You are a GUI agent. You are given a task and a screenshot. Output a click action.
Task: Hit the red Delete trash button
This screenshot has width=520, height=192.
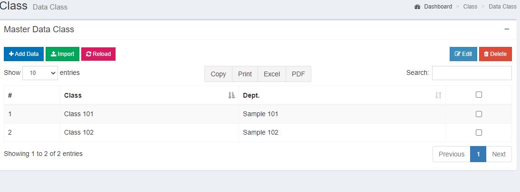click(x=495, y=54)
